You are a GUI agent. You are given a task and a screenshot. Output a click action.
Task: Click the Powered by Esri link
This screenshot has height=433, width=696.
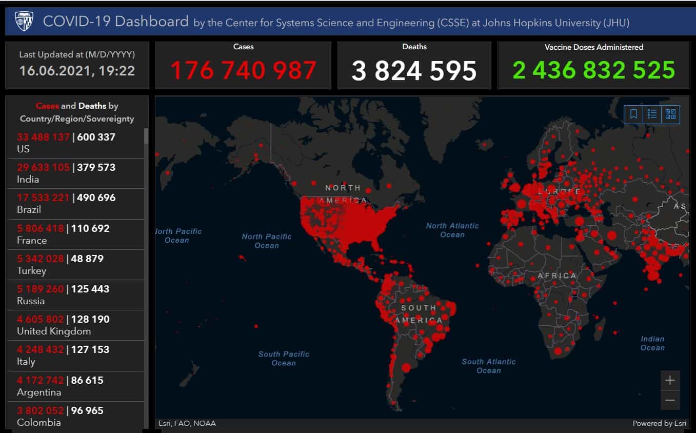(659, 423)
